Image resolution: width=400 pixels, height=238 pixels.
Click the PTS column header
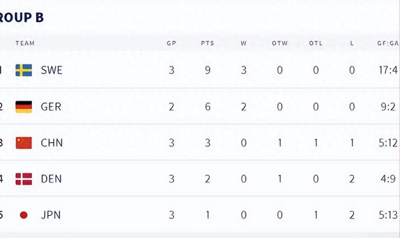(x=208, y=43)
